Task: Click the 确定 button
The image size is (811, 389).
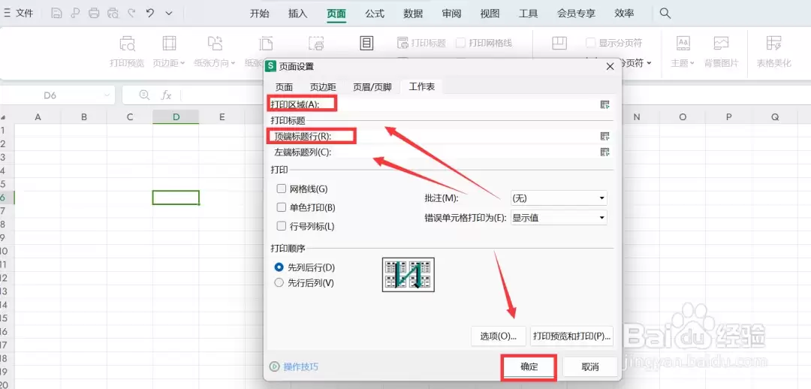Action: coord(529,366)
